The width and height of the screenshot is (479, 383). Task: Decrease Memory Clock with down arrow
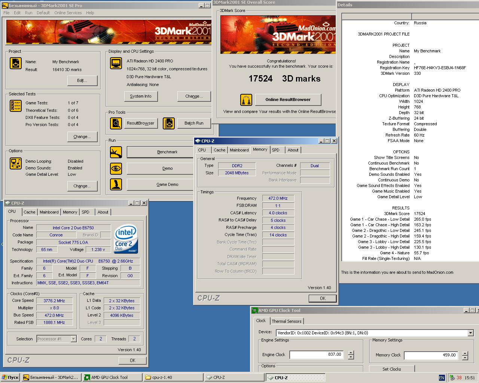point(465,357)
